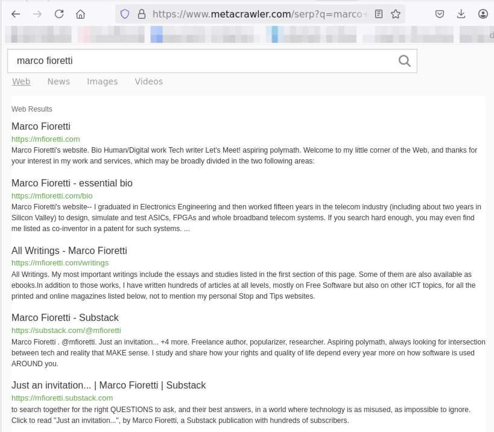Click the snippet starting 'All Writings. My most important'
Viewport: 494px width, 432px height.
pyautogui.click(x=244, y=285)
